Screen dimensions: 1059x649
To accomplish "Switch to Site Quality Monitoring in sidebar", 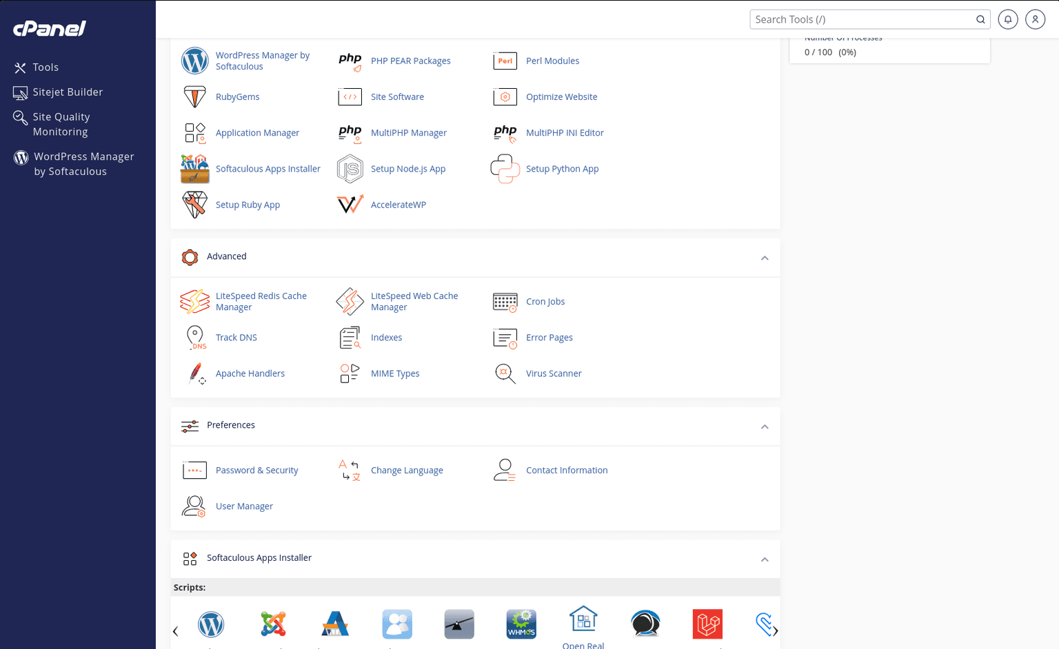I will pyautogui.click(x=61, y=124).
